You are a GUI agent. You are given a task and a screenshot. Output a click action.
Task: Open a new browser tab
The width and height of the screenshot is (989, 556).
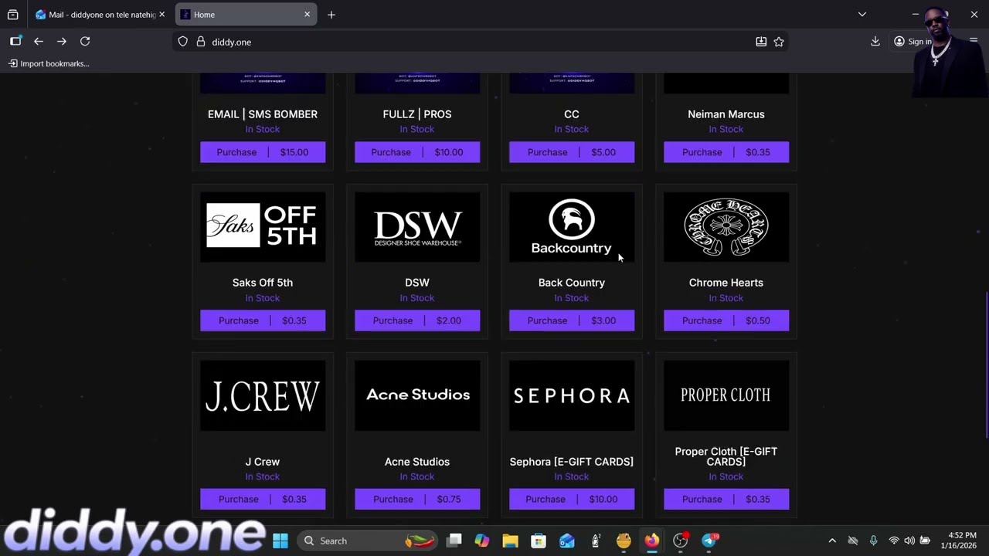coord(331,15)
